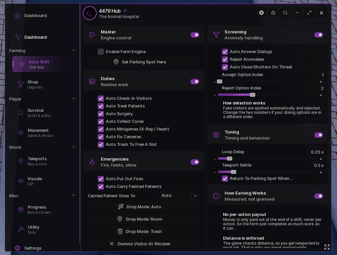Click the fullscreen corners icon at bottom right
The image size is (337, 255).
pos(327,247)
